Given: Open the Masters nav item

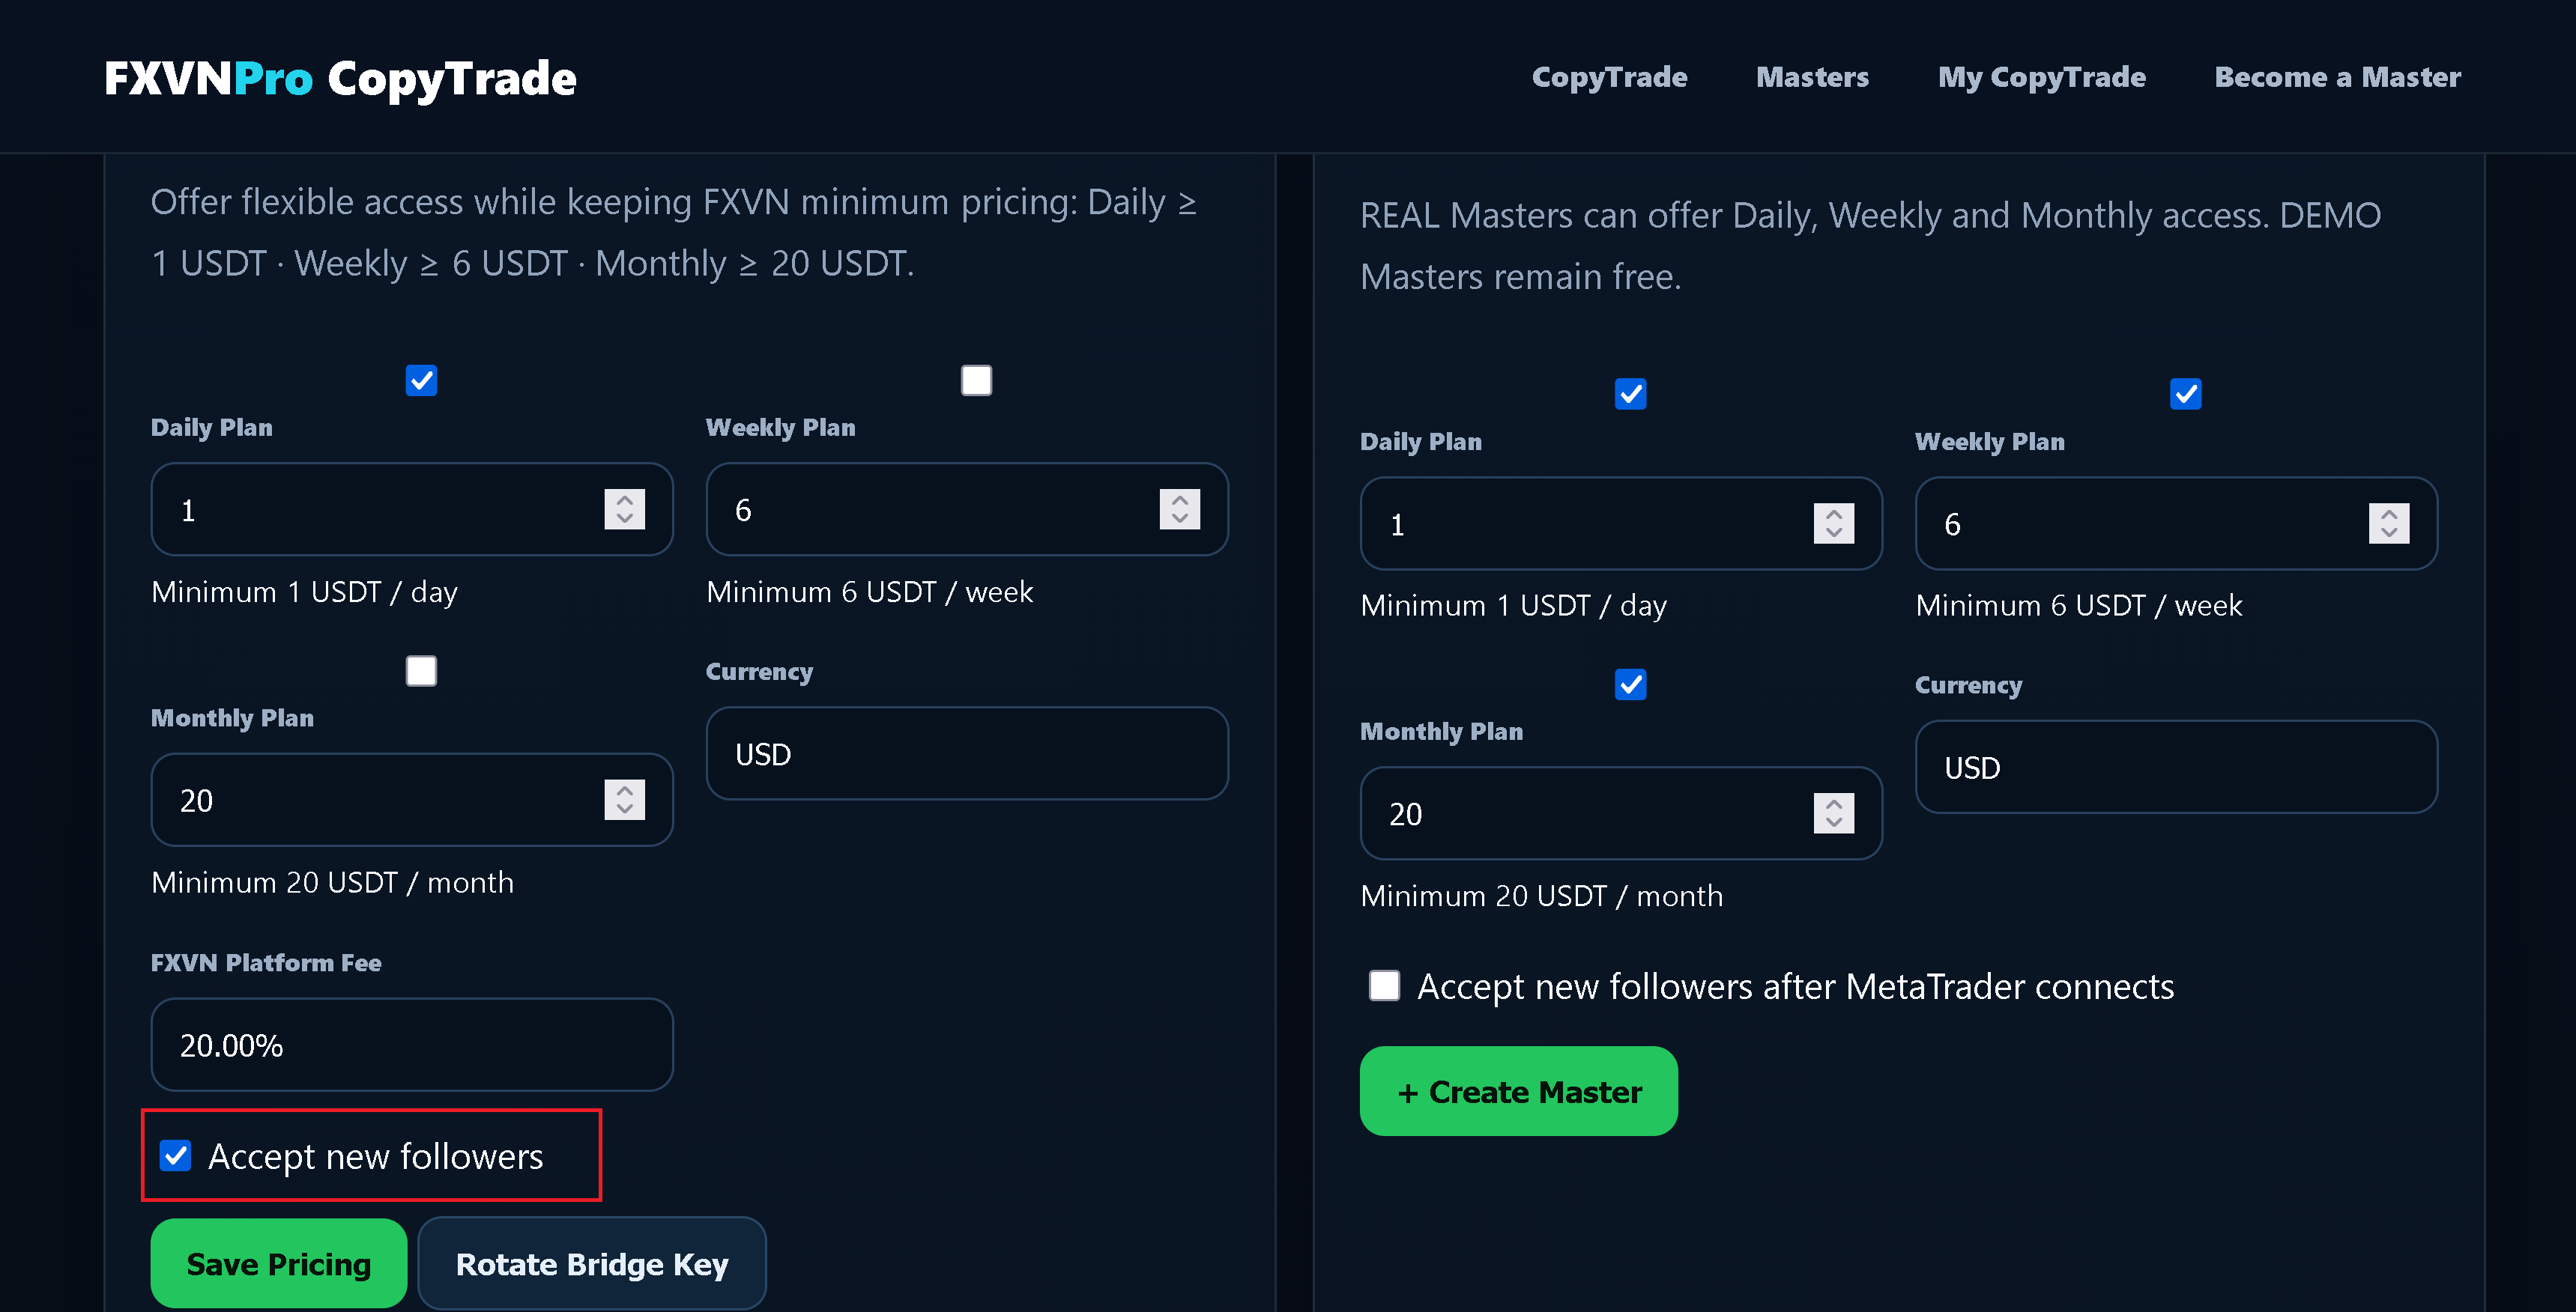Looking at the screenshot, I should pyautogui.click(x=1812, y=77).
